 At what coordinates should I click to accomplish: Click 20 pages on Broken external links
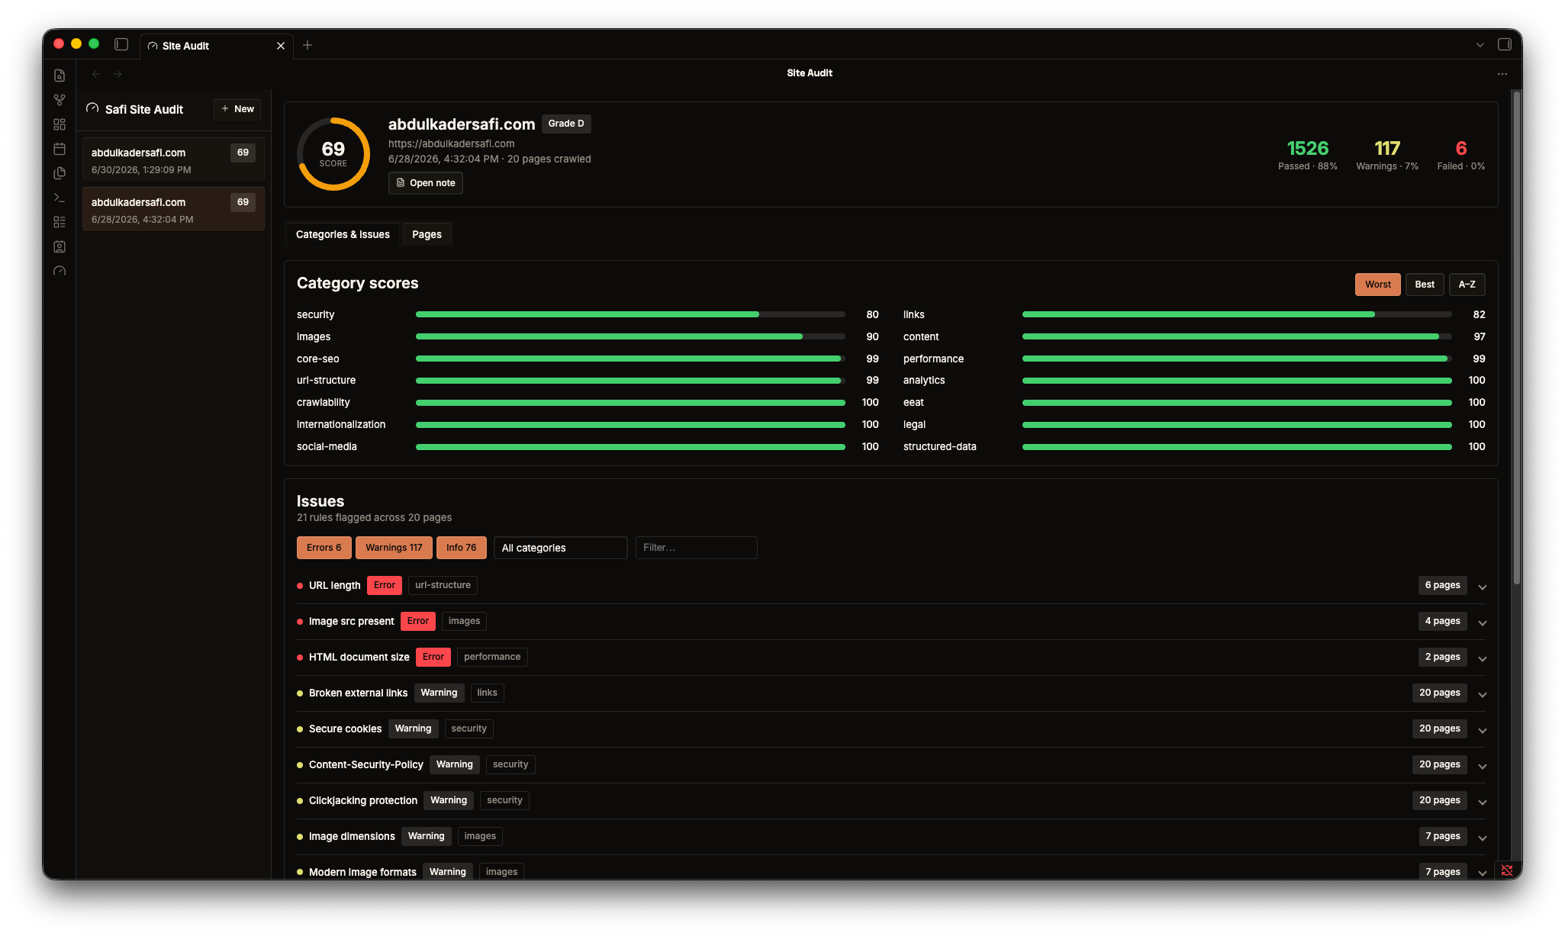pyautogui.click(x=1439, y=693)
